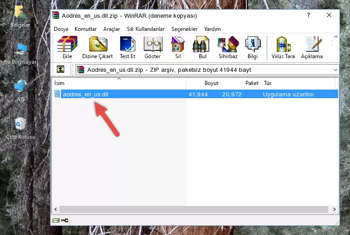Open the Komutlar menu
This screenshot has height=235, width=350.
[x=86, y=29]
